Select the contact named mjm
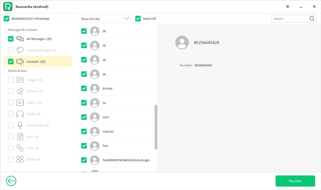 click(115, 117)
